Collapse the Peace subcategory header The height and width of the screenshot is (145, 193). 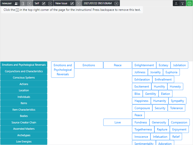[x=118, y=65]
